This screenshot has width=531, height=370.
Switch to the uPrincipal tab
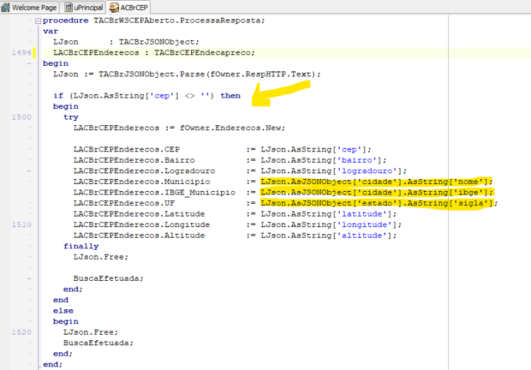click(84, 7)
